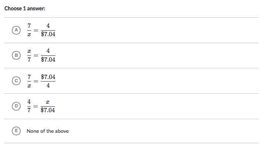Click the 7/x fraction in option A
Image resolution: width=267 pixels, height=152 pixels.
pyautogui.click(x=29, y=30)
